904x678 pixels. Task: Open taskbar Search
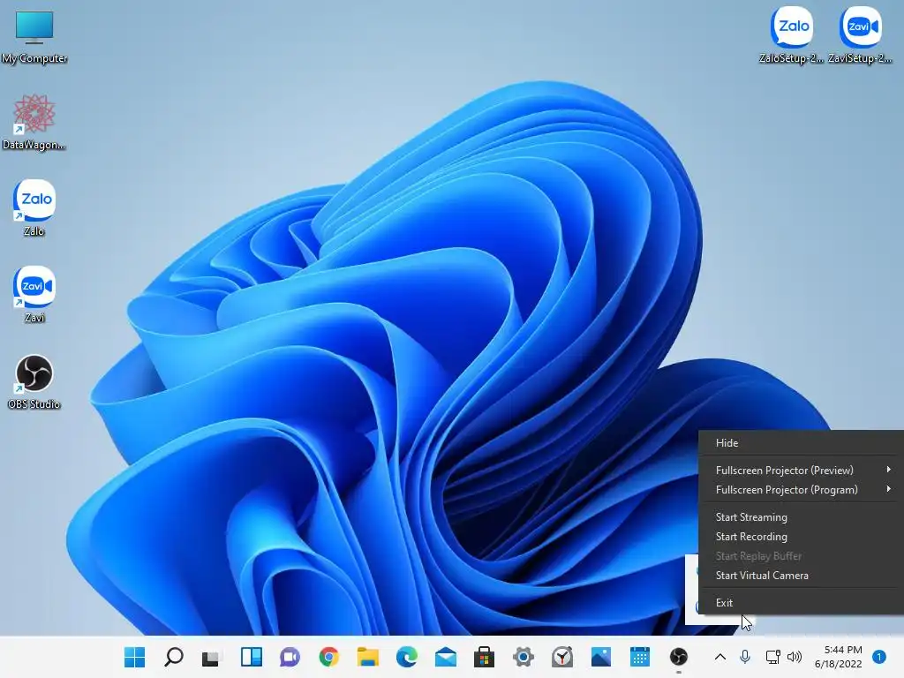(173, 657)
